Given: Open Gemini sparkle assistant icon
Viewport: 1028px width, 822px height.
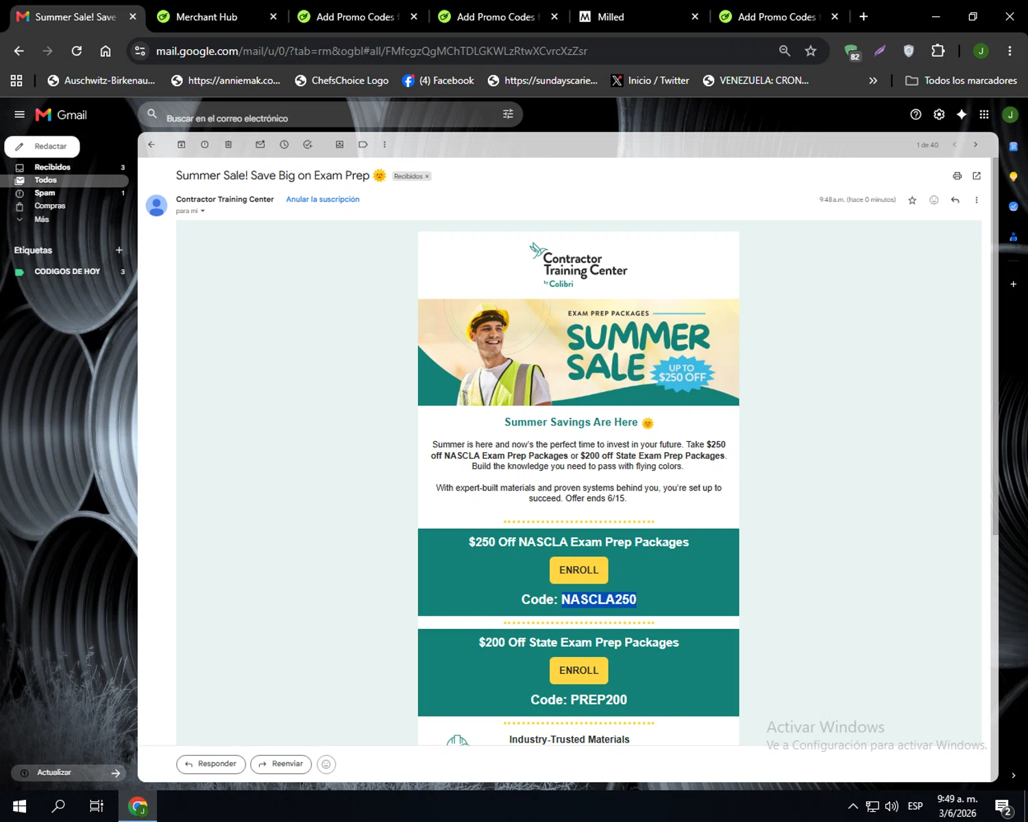Looking at the screenshot, I should [962, 114].
